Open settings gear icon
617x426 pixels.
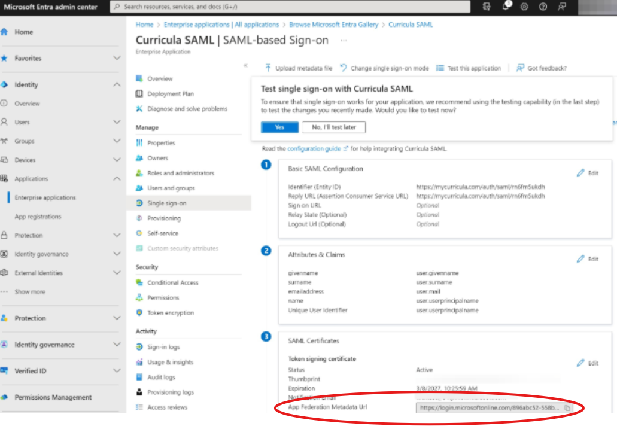524,7
